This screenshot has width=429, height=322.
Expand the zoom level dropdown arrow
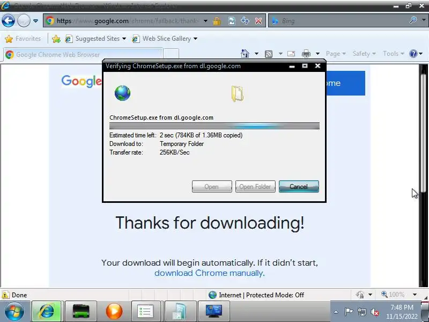415,295
